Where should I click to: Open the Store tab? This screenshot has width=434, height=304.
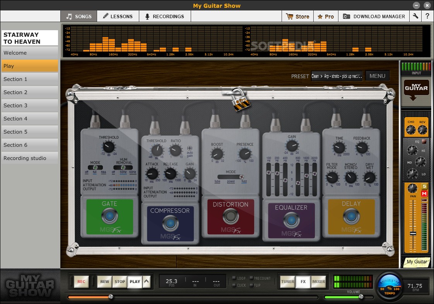[297, 16]
